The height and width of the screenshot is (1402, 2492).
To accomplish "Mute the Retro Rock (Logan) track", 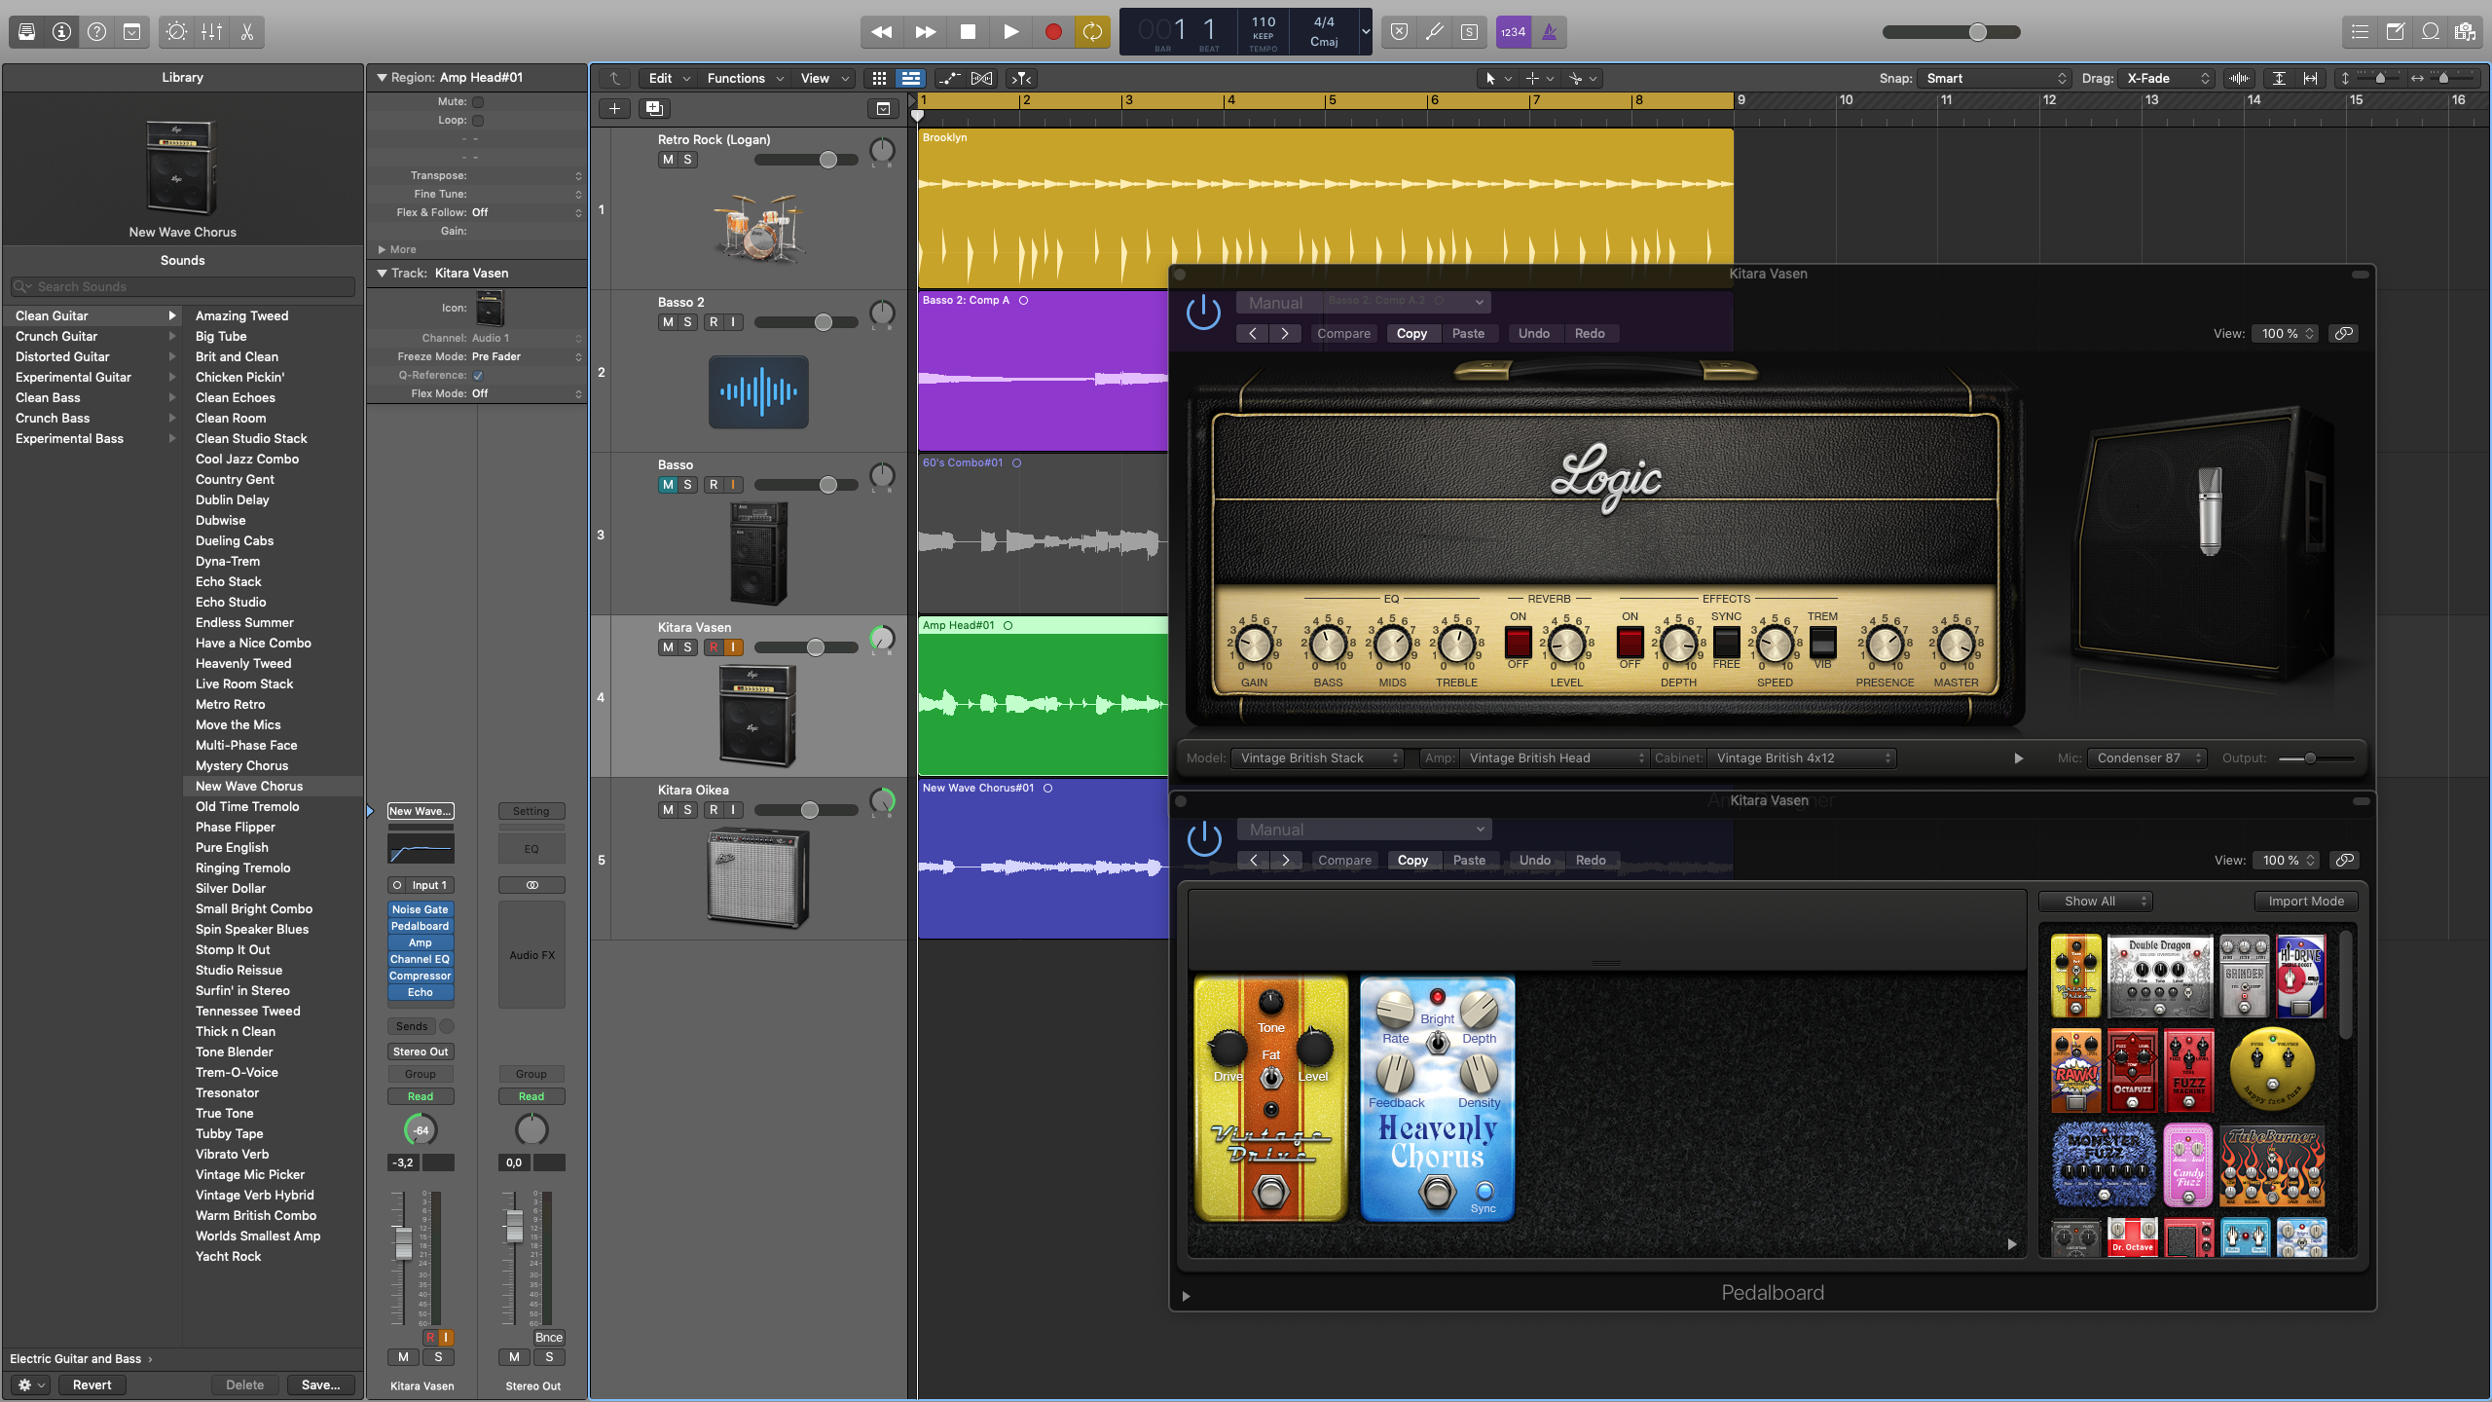I will click(x=668, y=160).
